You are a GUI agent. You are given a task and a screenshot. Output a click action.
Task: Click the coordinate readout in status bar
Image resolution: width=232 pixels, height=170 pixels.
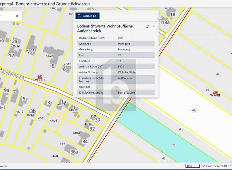pyautogui.click(x=214, y=166)
